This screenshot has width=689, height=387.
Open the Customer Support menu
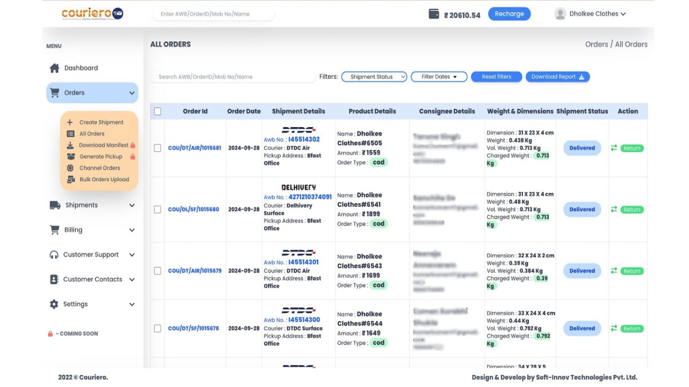point(91,254)
